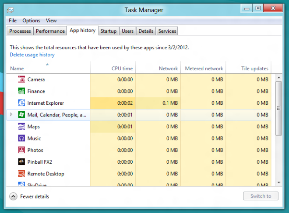Sort by the Name column header
Image resolution: width=289 pixels, height=213 pixels.
(48, 68)
